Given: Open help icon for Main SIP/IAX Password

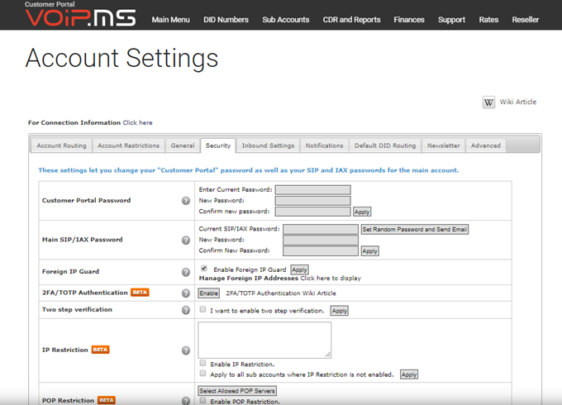Looking at the screenshot, I should tap(186, 241).
